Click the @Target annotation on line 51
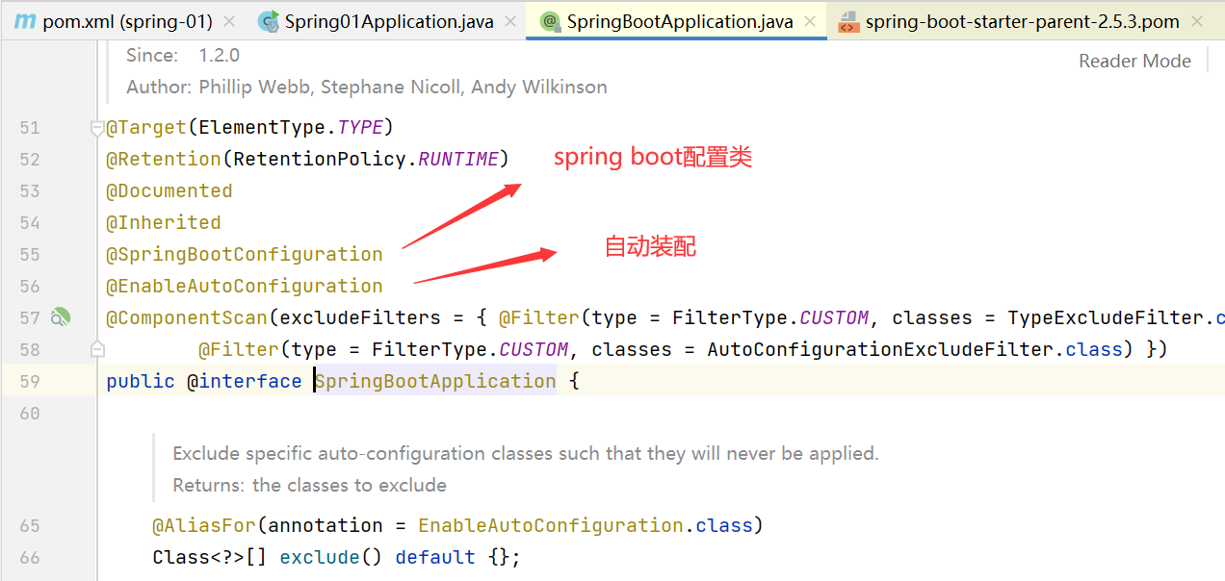 [x=146, y=127]
